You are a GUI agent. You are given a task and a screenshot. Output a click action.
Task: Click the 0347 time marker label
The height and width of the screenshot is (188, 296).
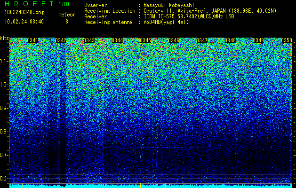202,40
